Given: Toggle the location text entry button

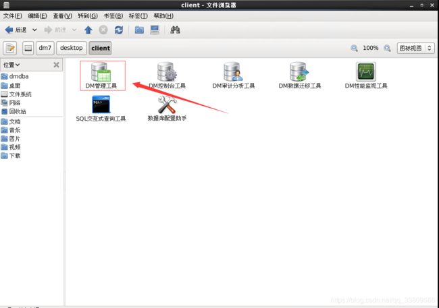Looking at the screenshot, I should [x=10, y=48].
